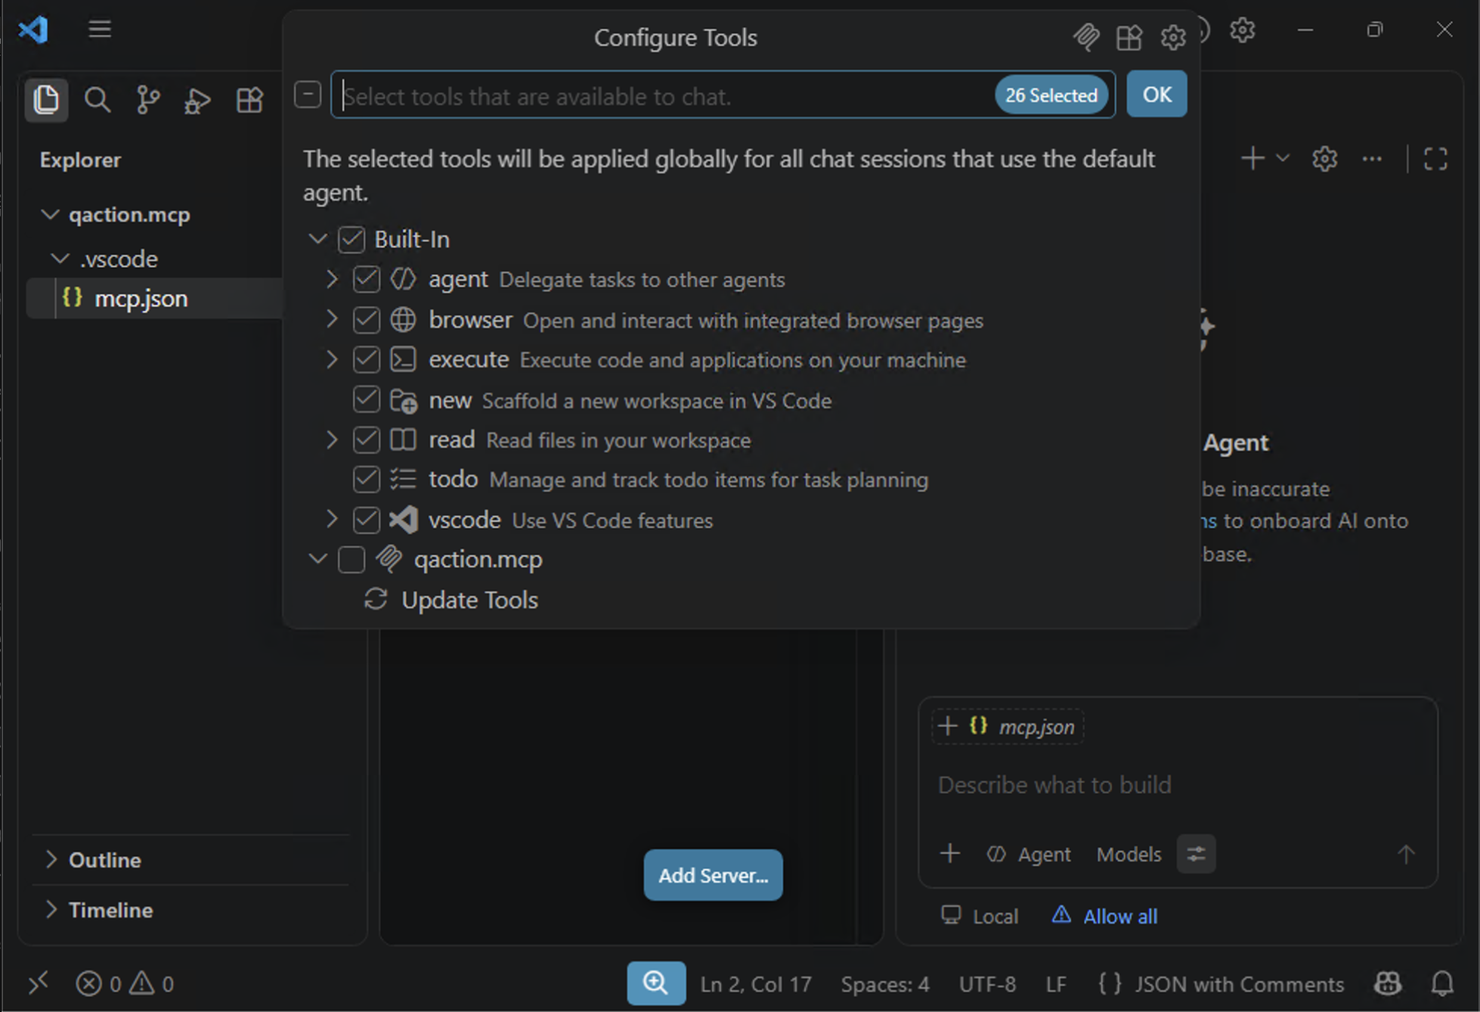Expand the browser tool row
The width and height of the screenshot is (1480, 1012).
click(x=331, y=319)
